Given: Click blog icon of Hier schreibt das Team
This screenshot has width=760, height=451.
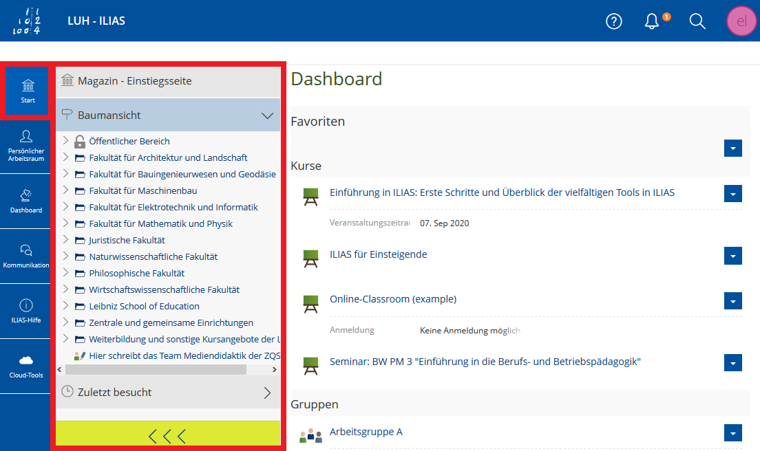Looking at the screenshot, I should 80,356.
